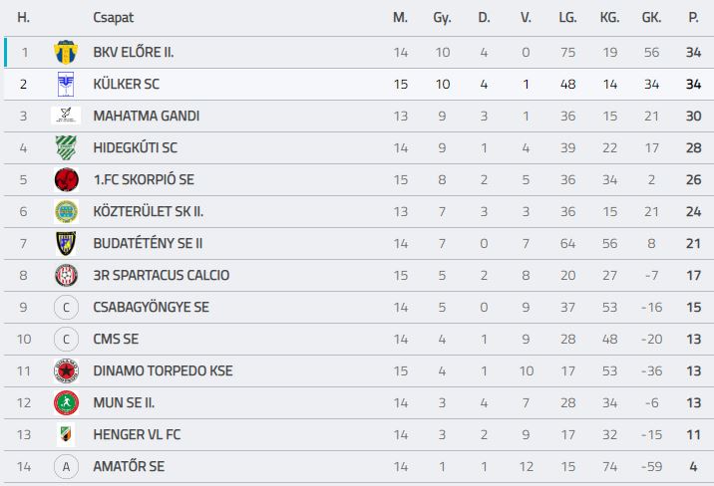The width and height of the screenshot is (714, 486).
Task: Click the GK. goal difference header
Action: 651,18
